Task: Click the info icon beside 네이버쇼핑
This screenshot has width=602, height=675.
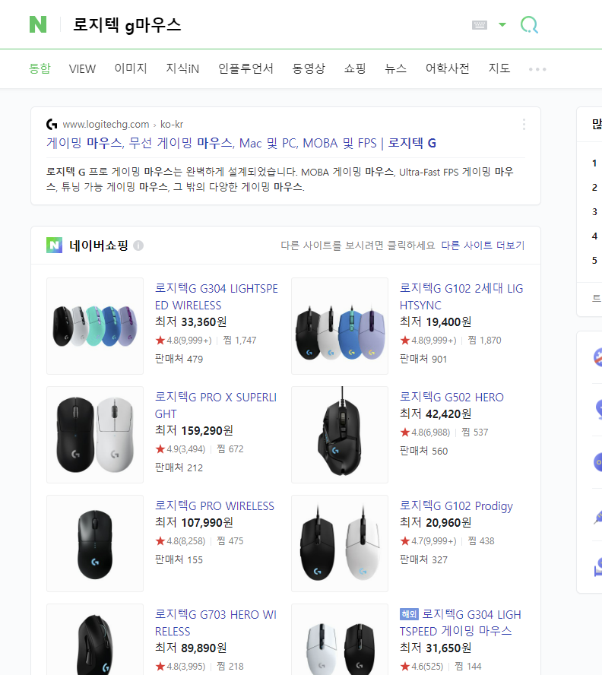Action: click(138, 246)
